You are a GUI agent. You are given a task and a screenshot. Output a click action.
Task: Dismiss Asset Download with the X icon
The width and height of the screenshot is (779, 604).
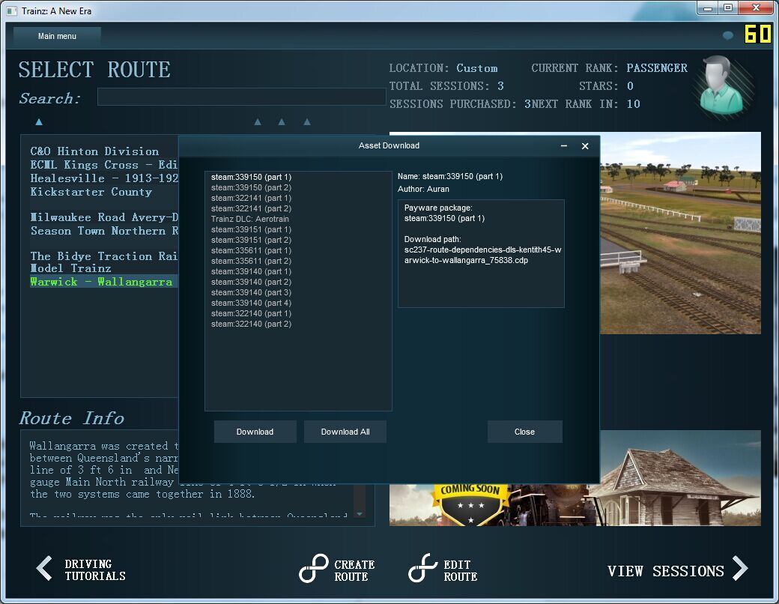[585, 145]
